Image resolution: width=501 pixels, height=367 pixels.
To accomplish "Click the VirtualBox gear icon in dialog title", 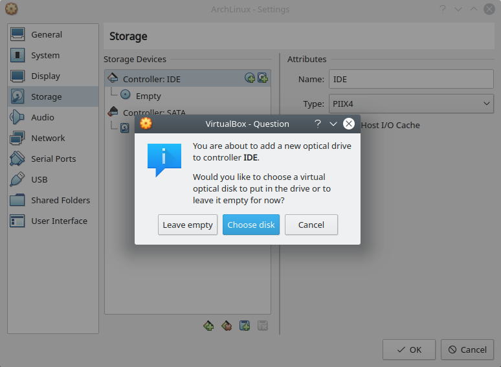I will click(146, 124).
